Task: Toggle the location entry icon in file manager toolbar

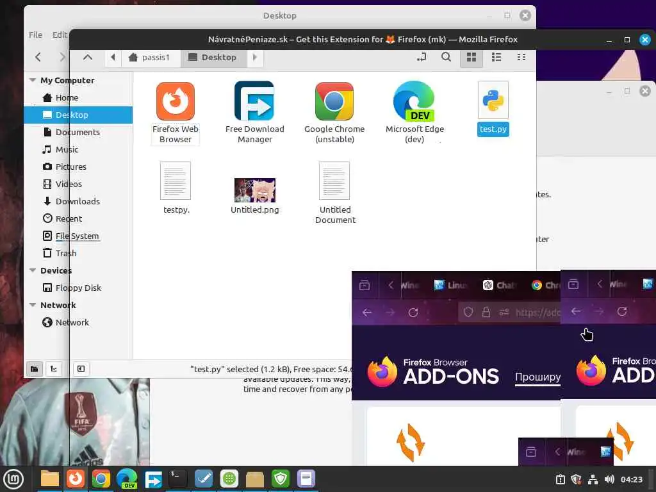Action: coord(422,57)
